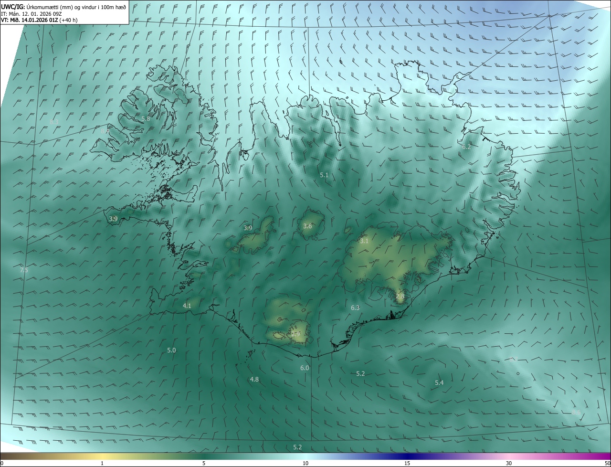The width and height of the screenshot is (611, 467).
Task: Click the 8.6 value in the southeast corner
Action: 576,412
